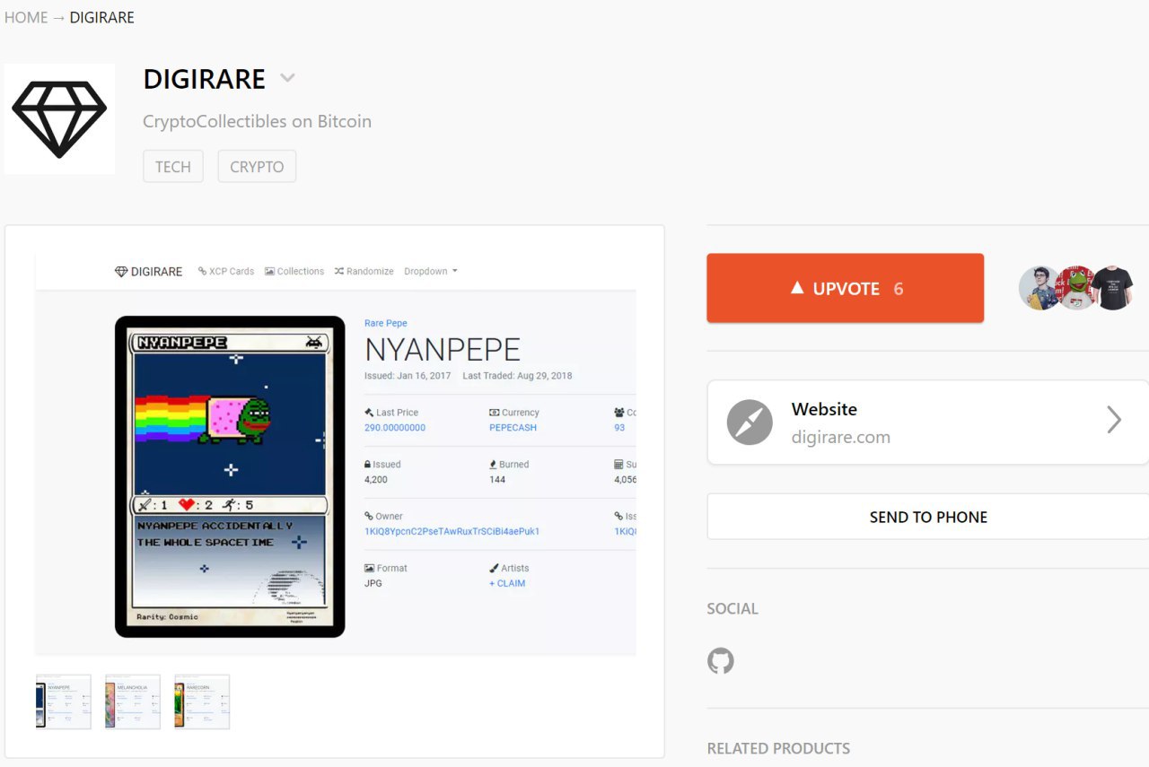The height and width of the screenshot is (767, 1149).
Task: Open the GitHub social icon
Action: click(x=721, y=661)
